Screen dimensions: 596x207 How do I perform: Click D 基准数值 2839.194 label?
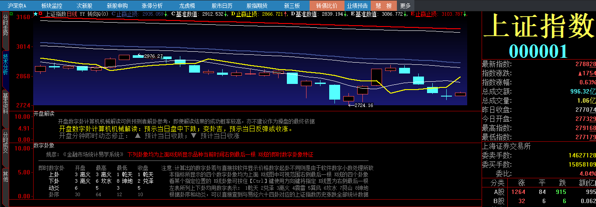[x=319, y=14]
